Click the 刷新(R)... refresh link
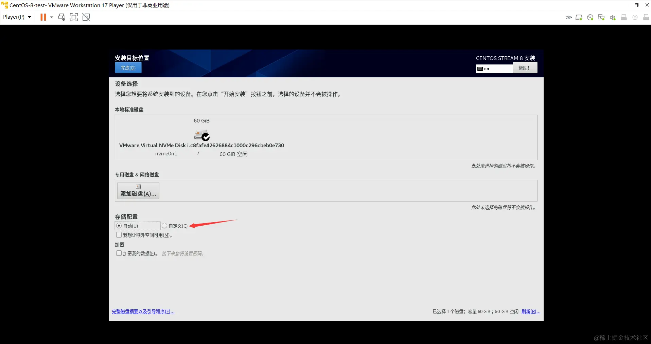The width and height of the screenshot is (651, 344). [x=531, y=311]
